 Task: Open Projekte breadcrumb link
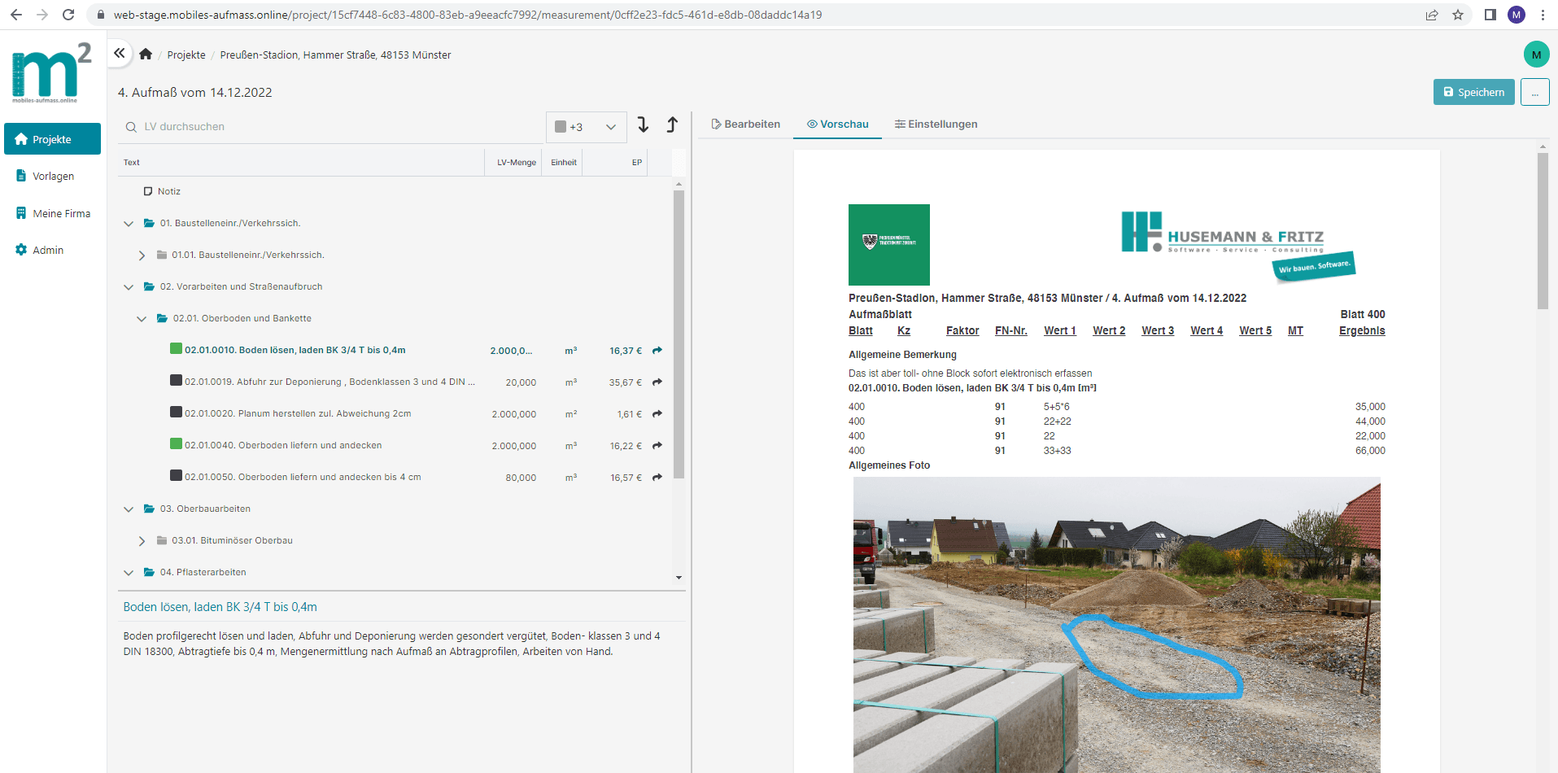(186, 55)
